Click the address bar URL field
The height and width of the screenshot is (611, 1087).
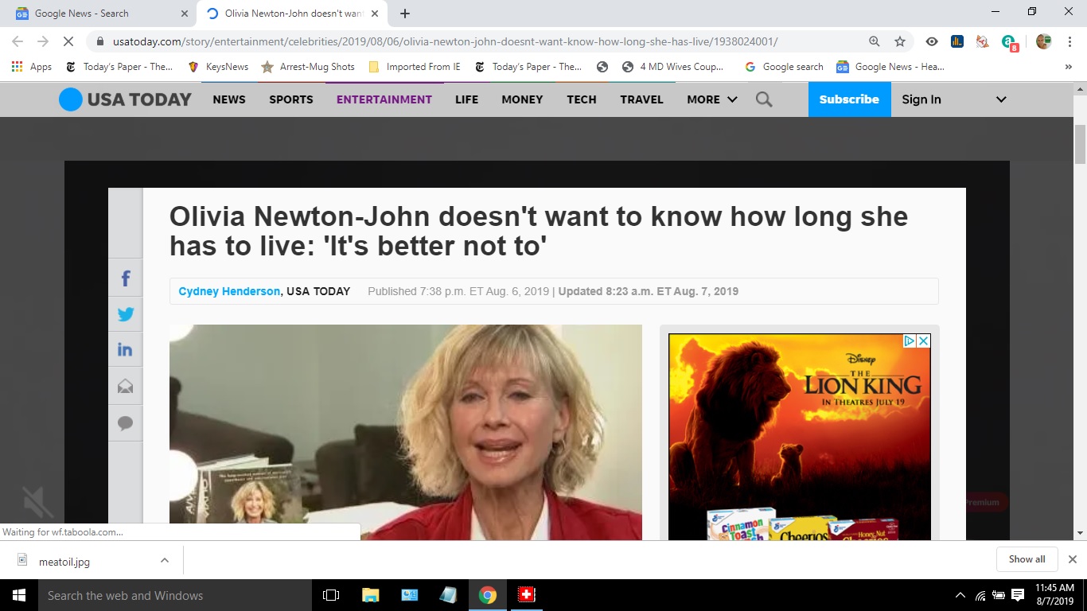[x=445, y=41]
